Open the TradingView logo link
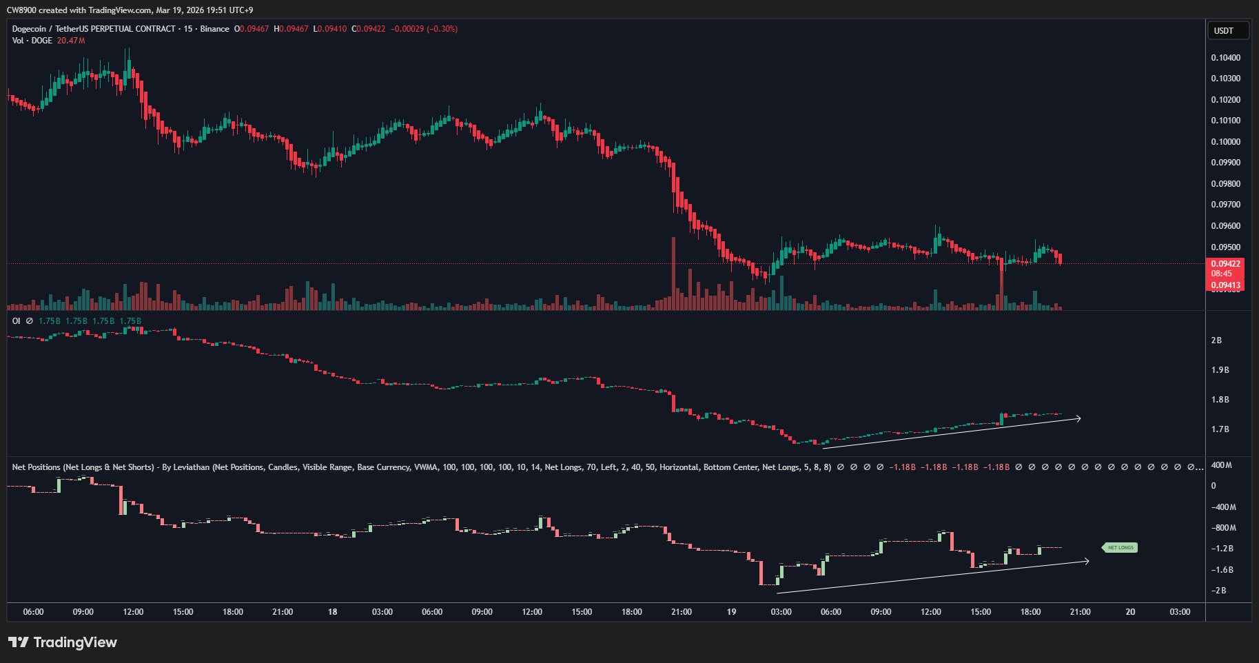Screen dimensions: 1259x663 click(63, 642)
